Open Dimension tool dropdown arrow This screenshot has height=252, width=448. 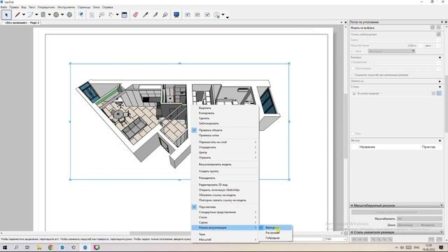click(x=117, y=15)
